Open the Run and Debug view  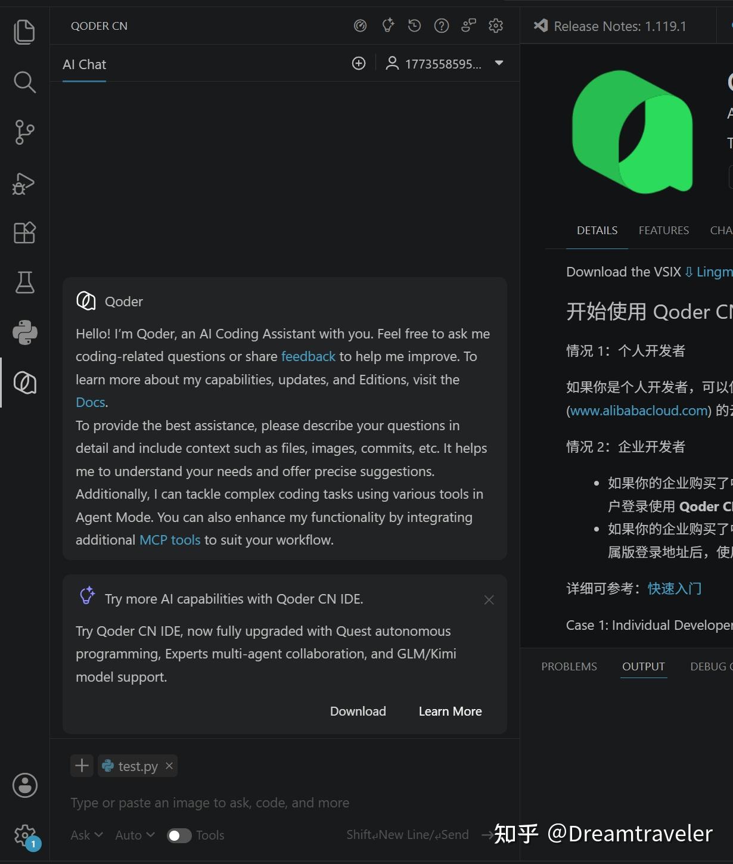coord(24,183)
